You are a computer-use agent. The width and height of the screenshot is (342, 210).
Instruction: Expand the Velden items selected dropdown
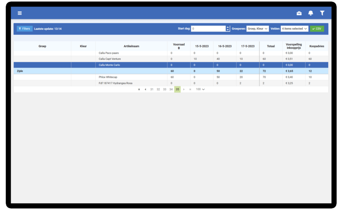(295, 29)
